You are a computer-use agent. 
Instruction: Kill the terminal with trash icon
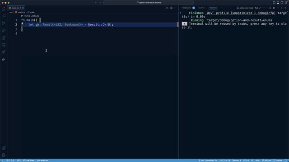pos(274,8)
